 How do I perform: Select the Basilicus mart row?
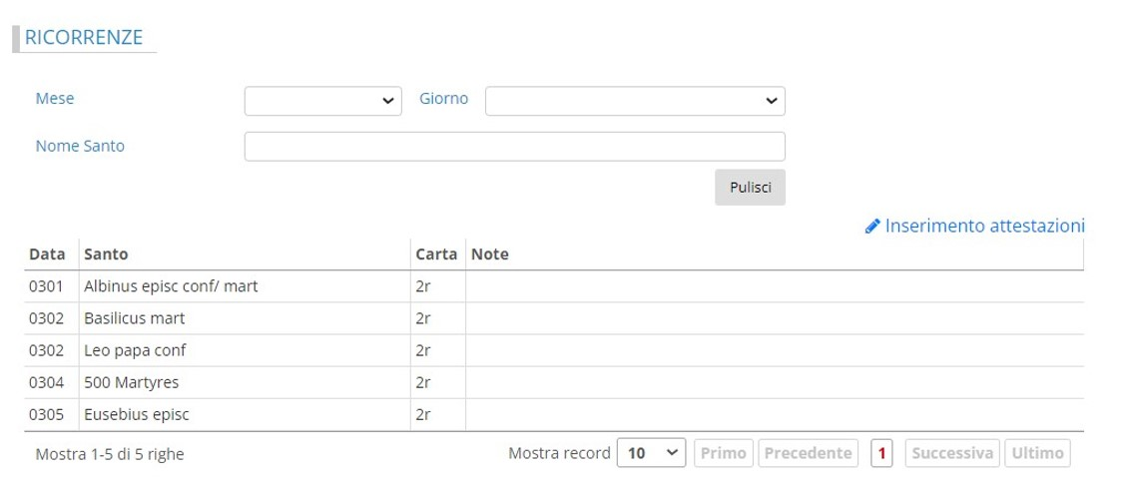click(135, 318)
